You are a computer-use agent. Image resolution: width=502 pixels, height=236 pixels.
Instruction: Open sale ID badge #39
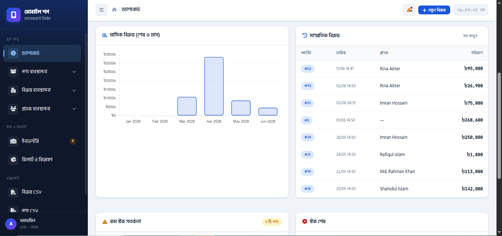(x=308, y=137)
